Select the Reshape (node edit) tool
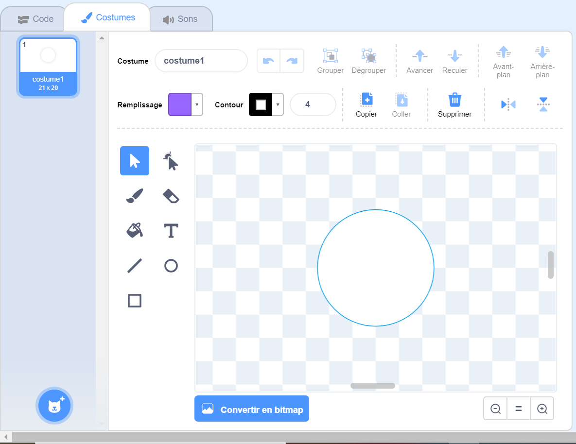Image resolution: width=576 pixels, height=444 pixels. (x=170, y=161)
